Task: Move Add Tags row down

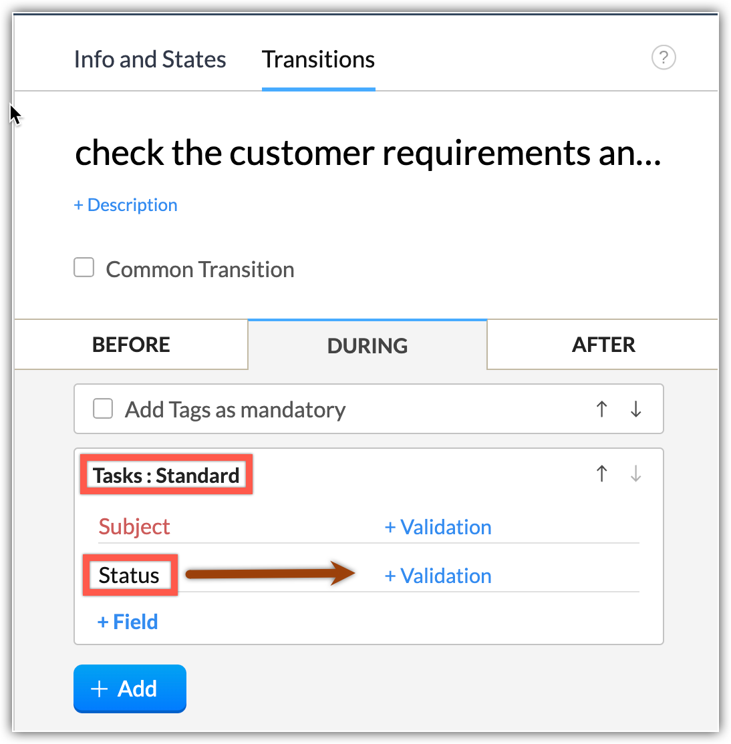Action: point(635,409)
